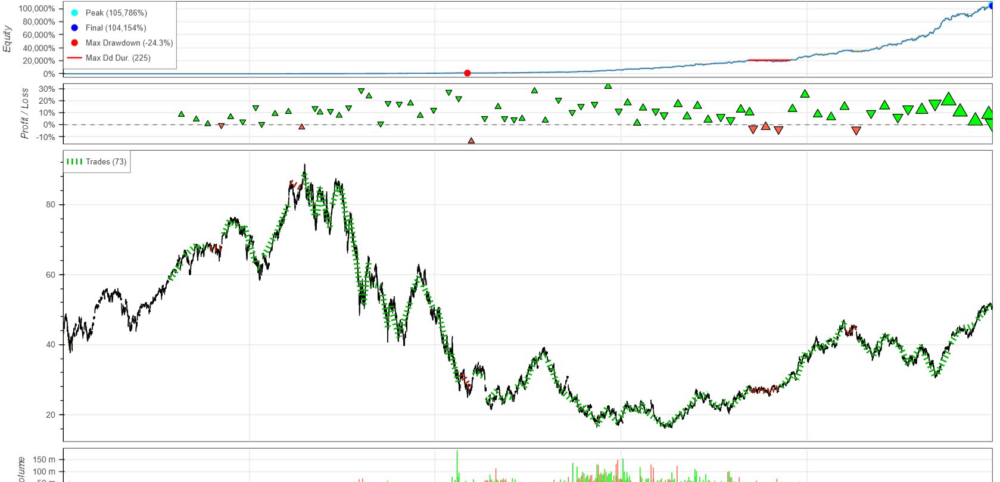
Task: Click the red max drawdown dot on equity curve
Action: [468, 73]
